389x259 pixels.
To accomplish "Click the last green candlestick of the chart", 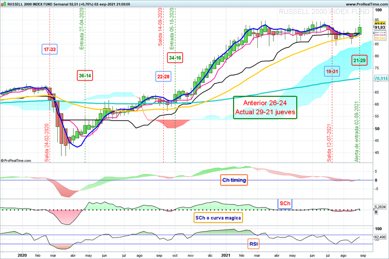I will tap(360, 31).
